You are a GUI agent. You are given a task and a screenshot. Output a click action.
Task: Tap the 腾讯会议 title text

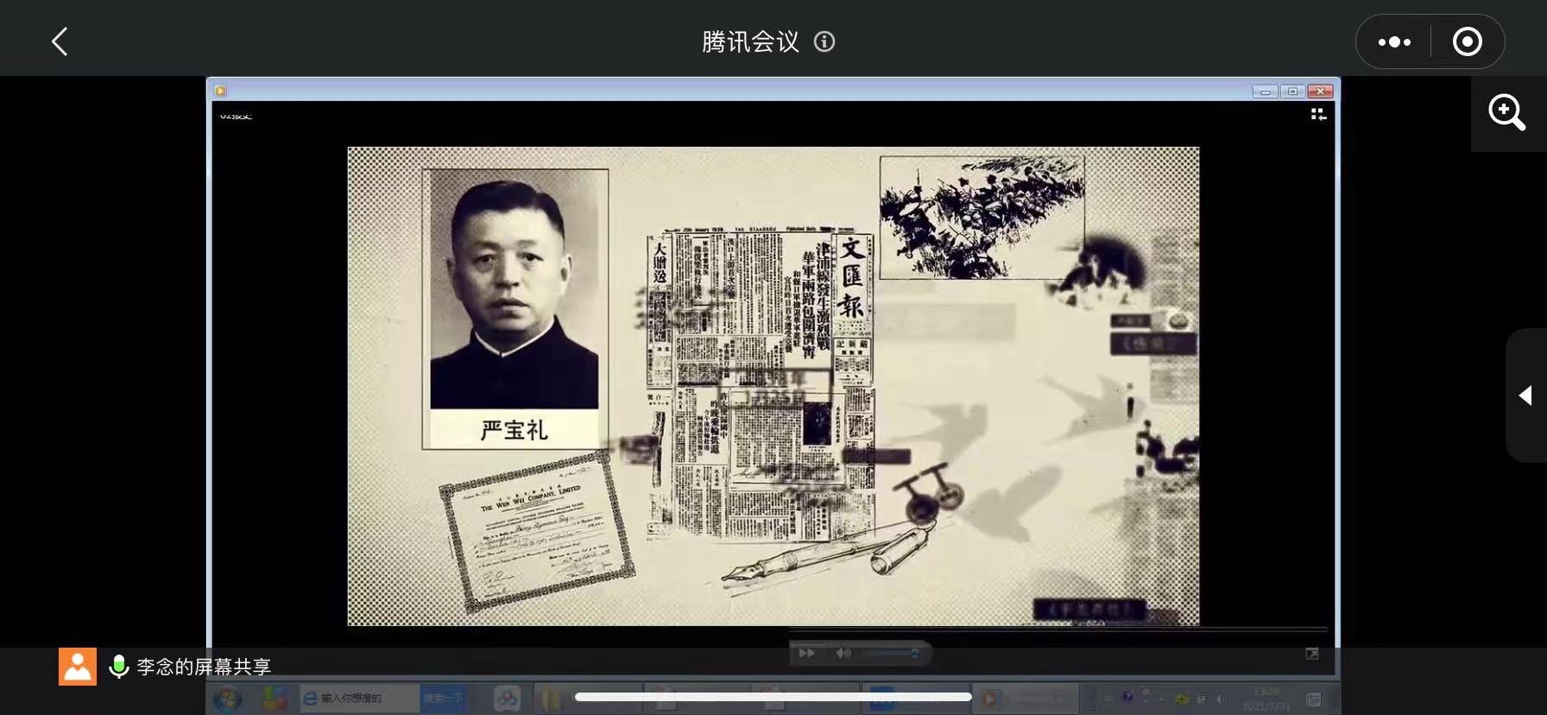coord(750,41)
